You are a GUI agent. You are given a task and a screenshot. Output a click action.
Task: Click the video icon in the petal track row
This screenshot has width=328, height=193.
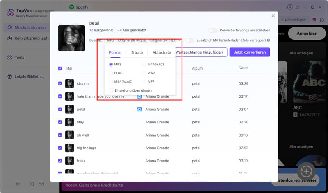[139, 109]
